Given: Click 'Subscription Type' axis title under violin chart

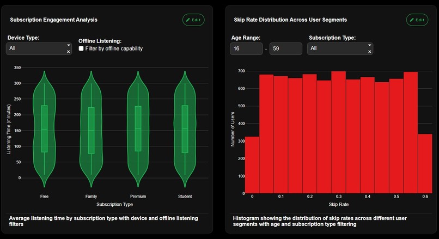Looking at the screenshot, I should click(x=114, y=205).
